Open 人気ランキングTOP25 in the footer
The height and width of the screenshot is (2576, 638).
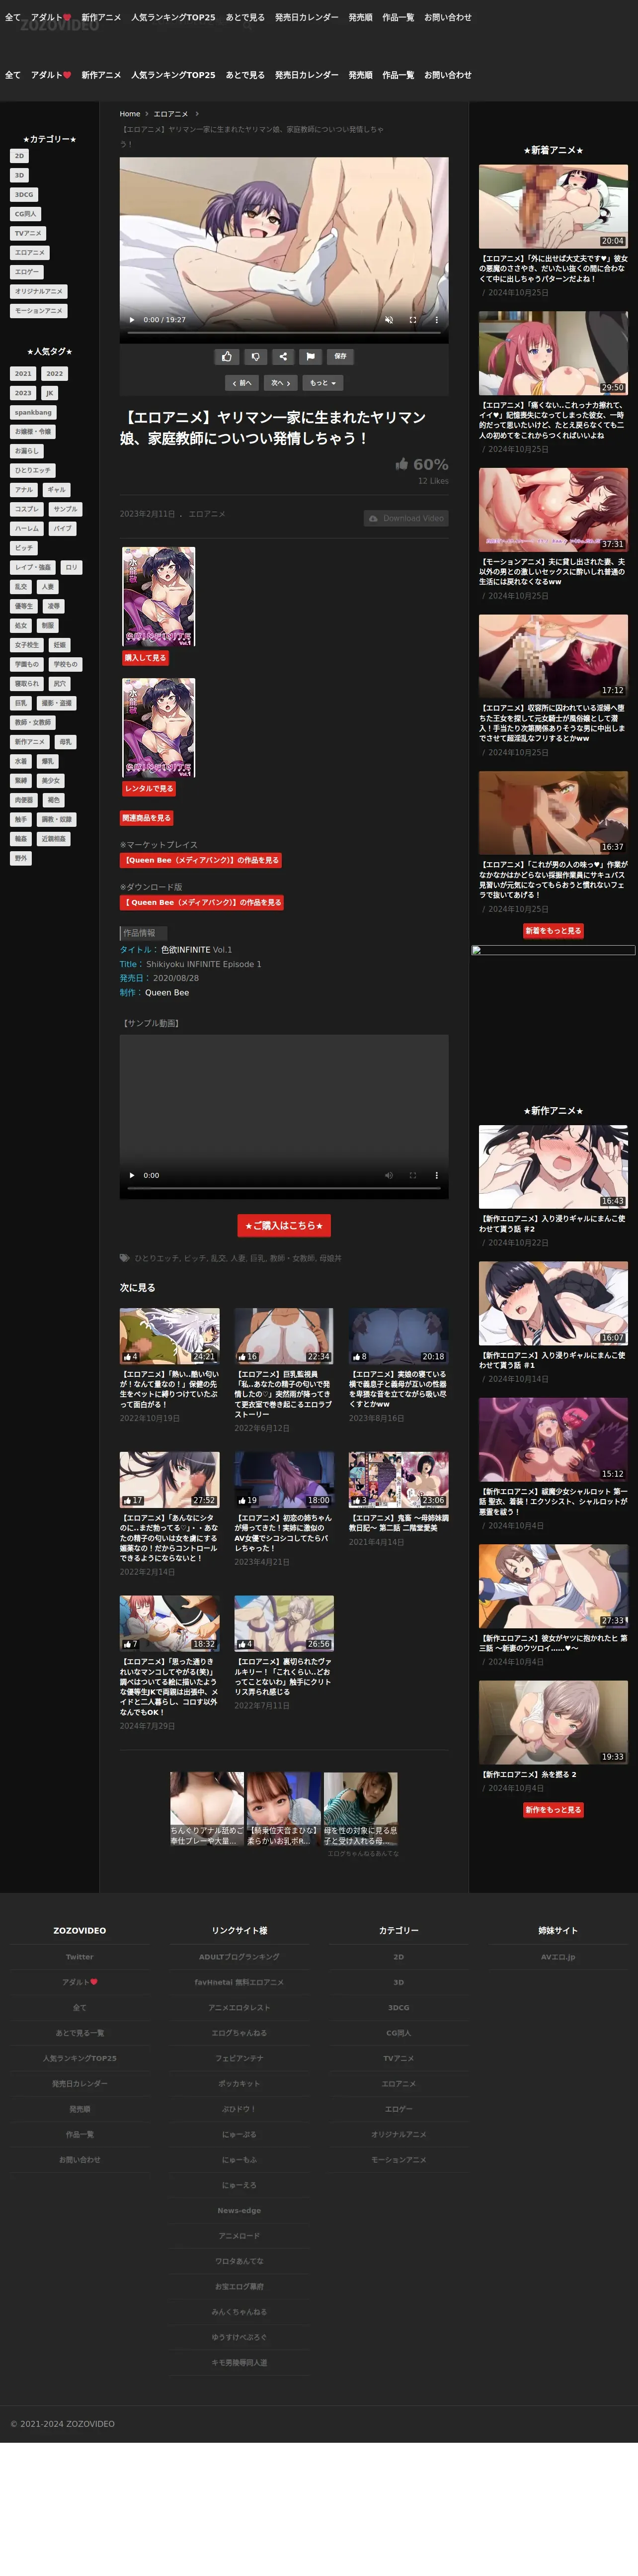80,2058
